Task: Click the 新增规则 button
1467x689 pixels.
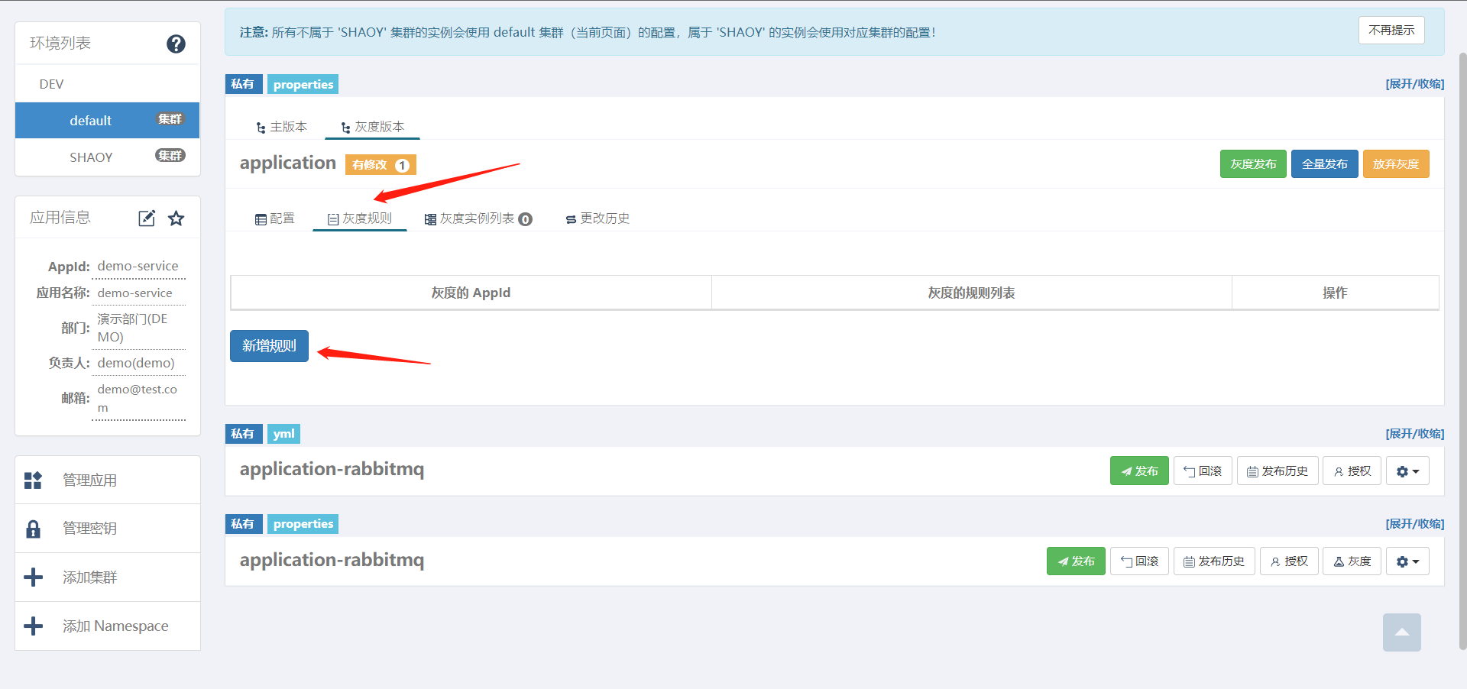Action: 269,346
